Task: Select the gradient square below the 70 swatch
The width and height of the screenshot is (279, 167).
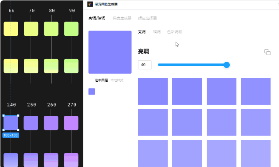Action: pyautogui.click(x=31, y=66)
